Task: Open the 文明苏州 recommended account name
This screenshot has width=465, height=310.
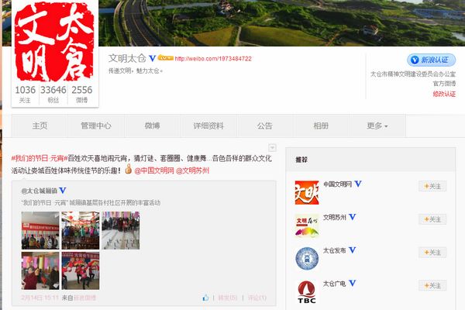Action: [x=335, y=218]
